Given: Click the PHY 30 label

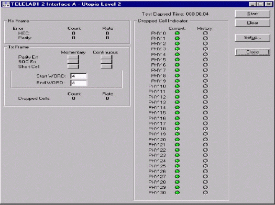Looking at the screenshot, I should 157,192.
